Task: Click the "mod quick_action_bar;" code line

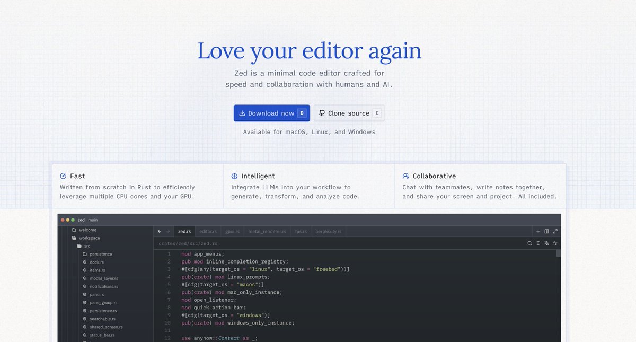Action: point(214,308)
